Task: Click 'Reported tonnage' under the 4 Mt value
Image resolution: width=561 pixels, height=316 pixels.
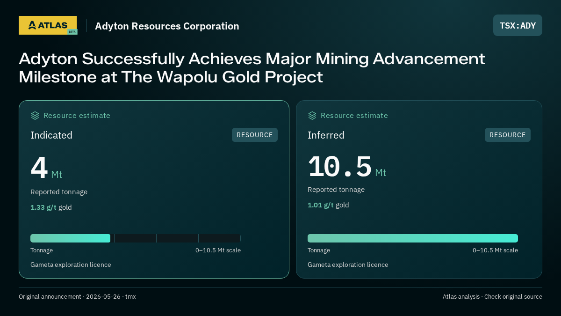Action: pos(59,192)
